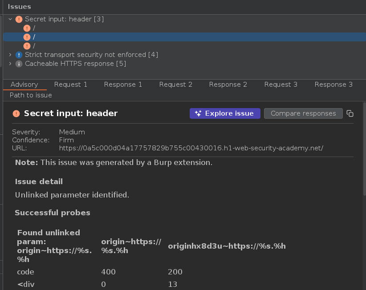366x290 pixels.
Task: Open the Path to issue tab
Action: (31, 95)
